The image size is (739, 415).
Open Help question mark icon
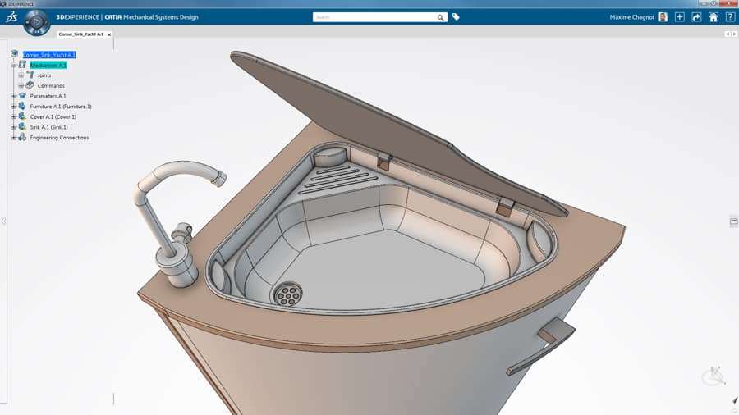coord(730,17)
